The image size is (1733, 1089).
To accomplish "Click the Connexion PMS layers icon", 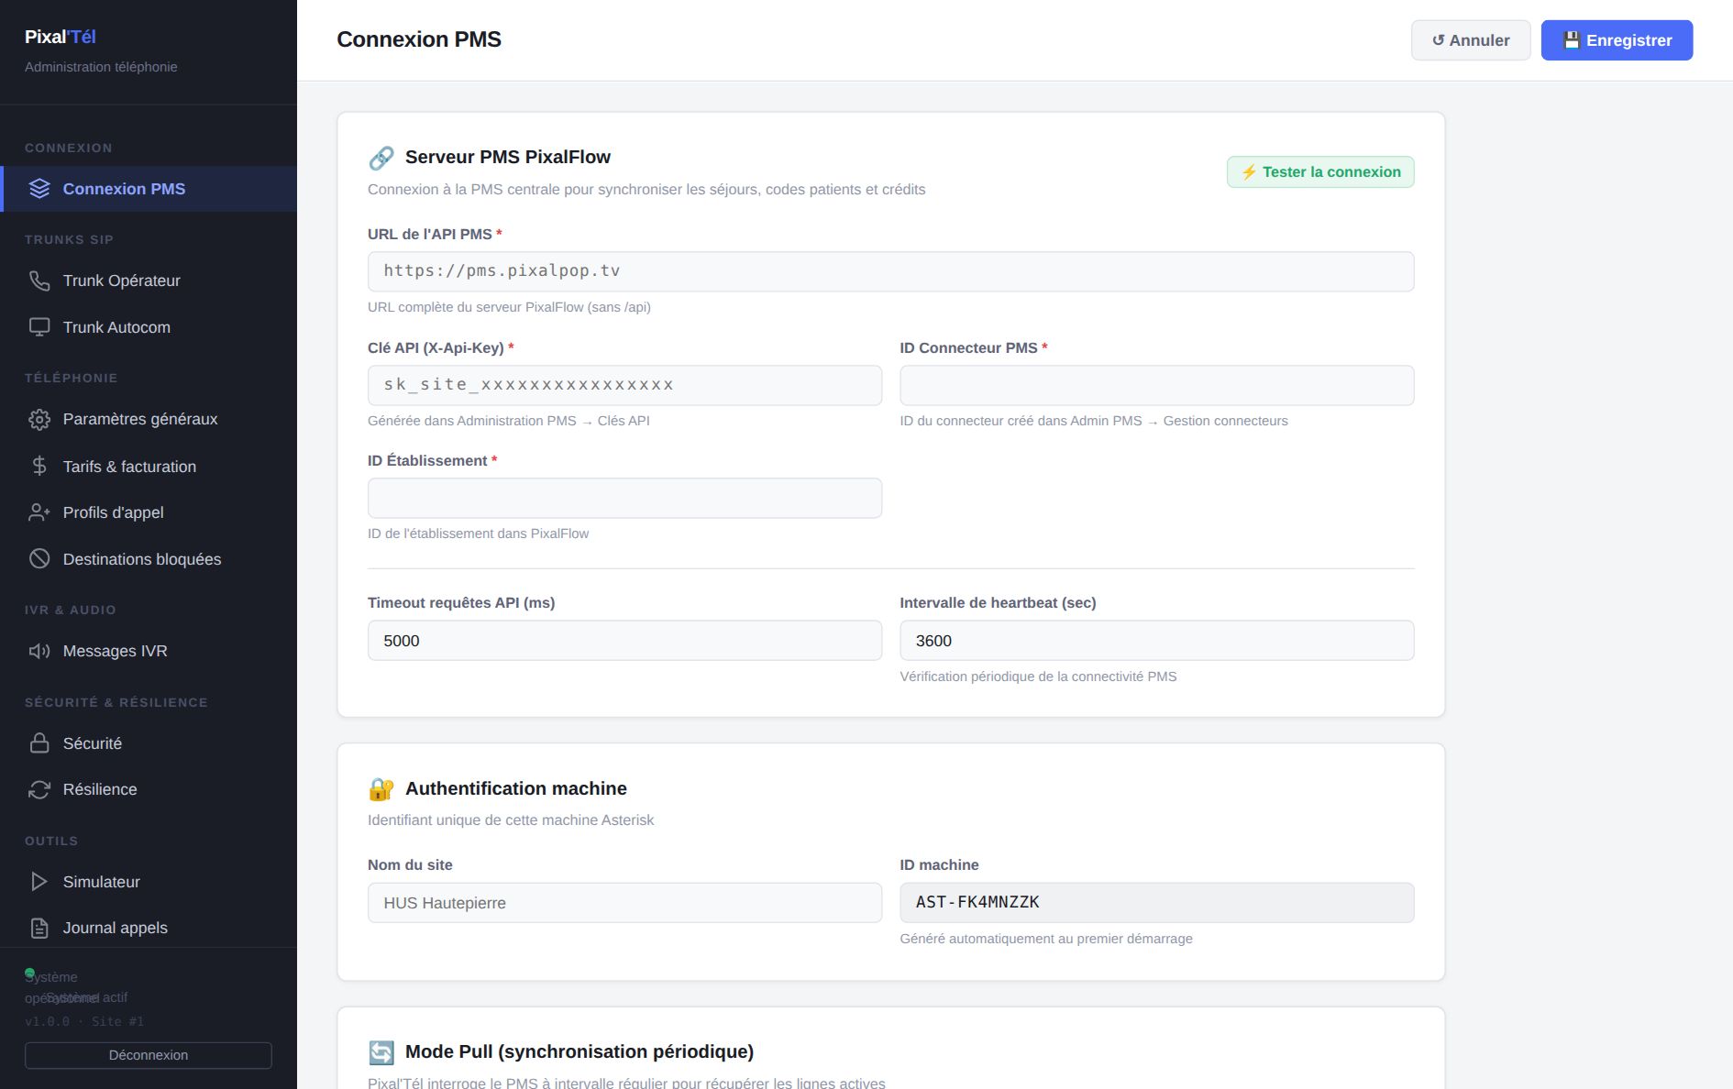I will click(x=39, y=189).
